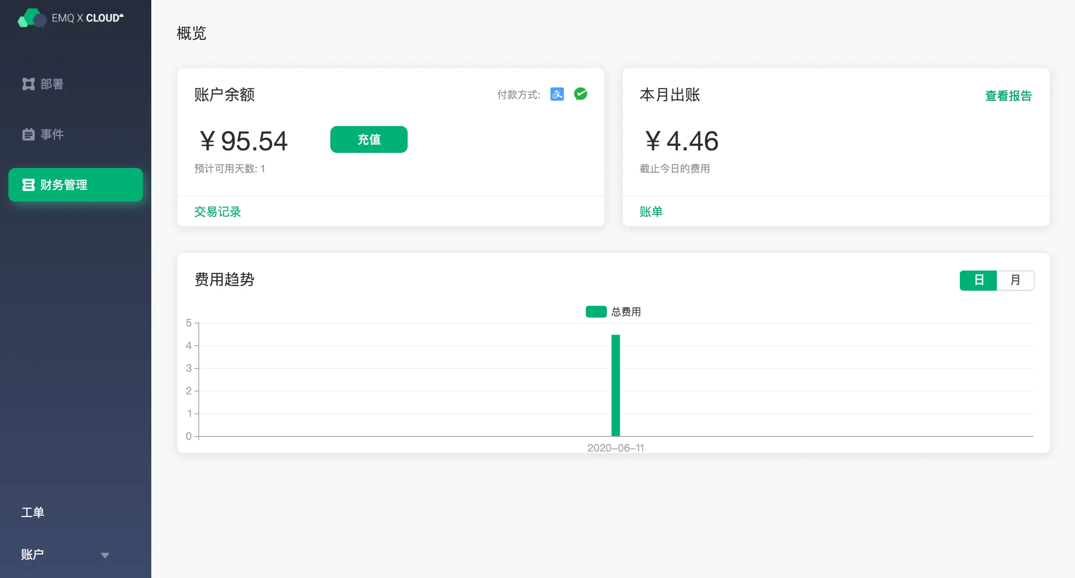
Task: Open the 交易记录 transaction records link
Action: click(217, 212)
